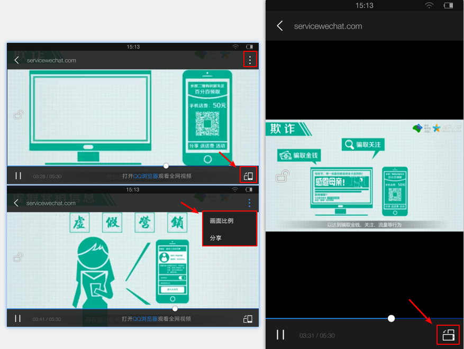Tap the rotate icon in bottom-left player
This screenshot has width=464, height=349.
tap(248, 319)
